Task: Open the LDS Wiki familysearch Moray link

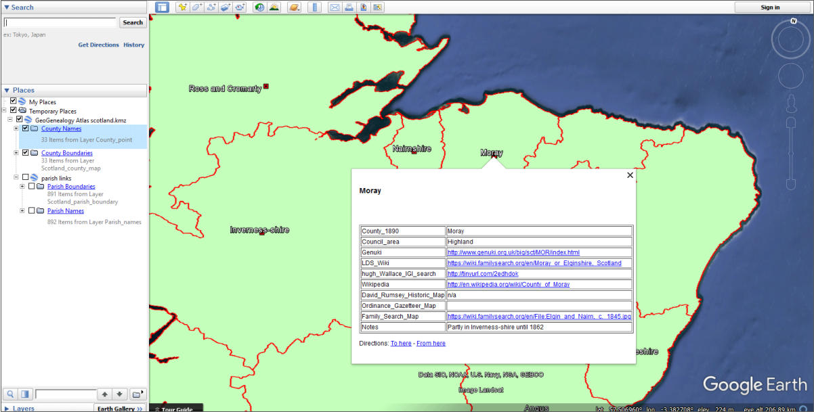Action: coord(534,262)
